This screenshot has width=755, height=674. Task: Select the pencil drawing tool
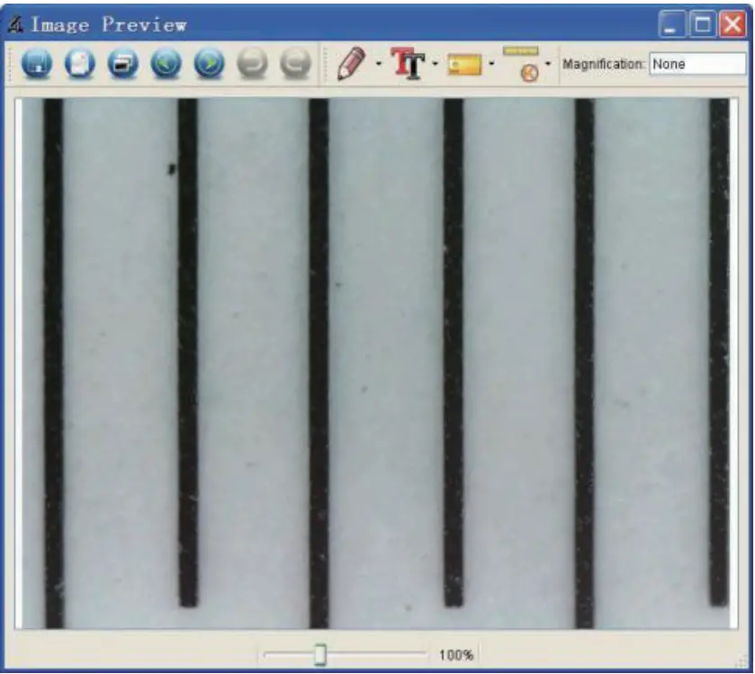click(351, 61)
